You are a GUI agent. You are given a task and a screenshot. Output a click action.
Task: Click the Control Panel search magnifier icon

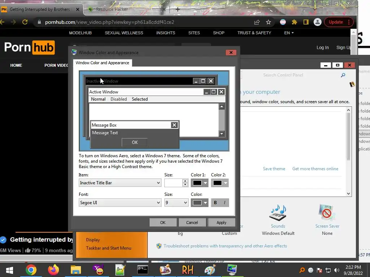click(343, 75)
